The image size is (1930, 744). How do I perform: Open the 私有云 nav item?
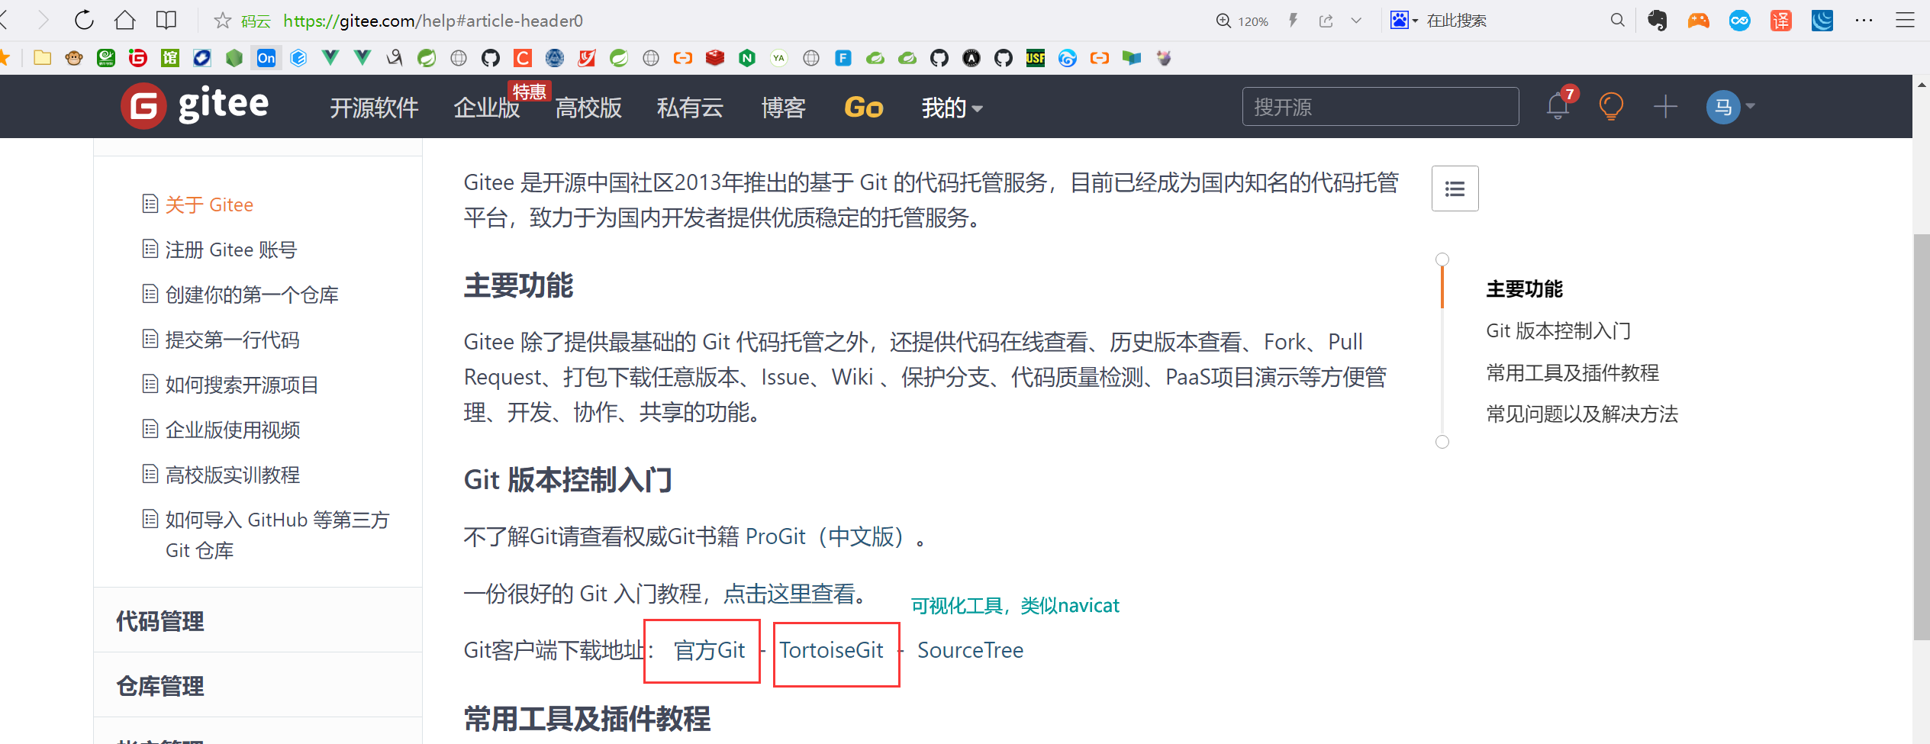[690, 108]
